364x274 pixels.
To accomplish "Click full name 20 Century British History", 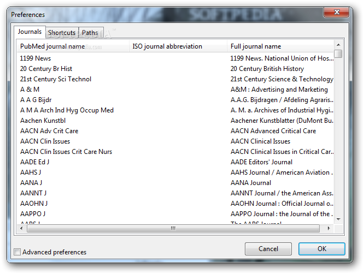I will pyautogui.click(x=267, y=69).
